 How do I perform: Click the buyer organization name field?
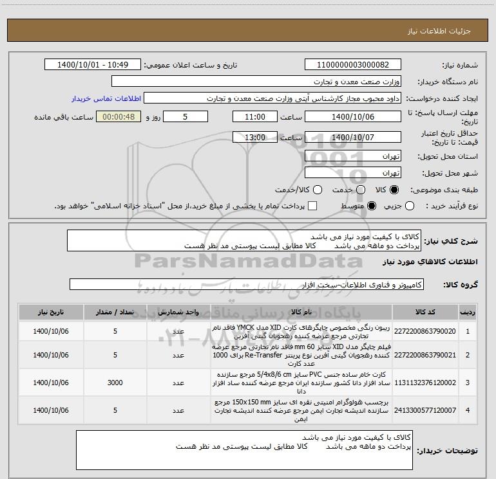tap(256, 82)
